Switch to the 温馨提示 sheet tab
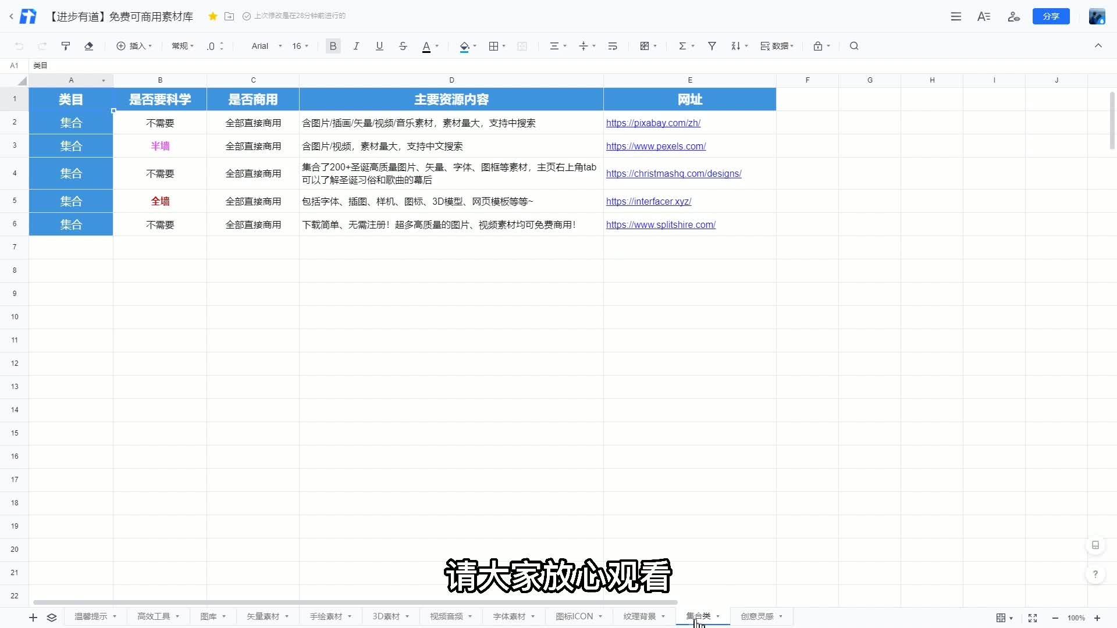1117x628 pixels. click(91, 616)
